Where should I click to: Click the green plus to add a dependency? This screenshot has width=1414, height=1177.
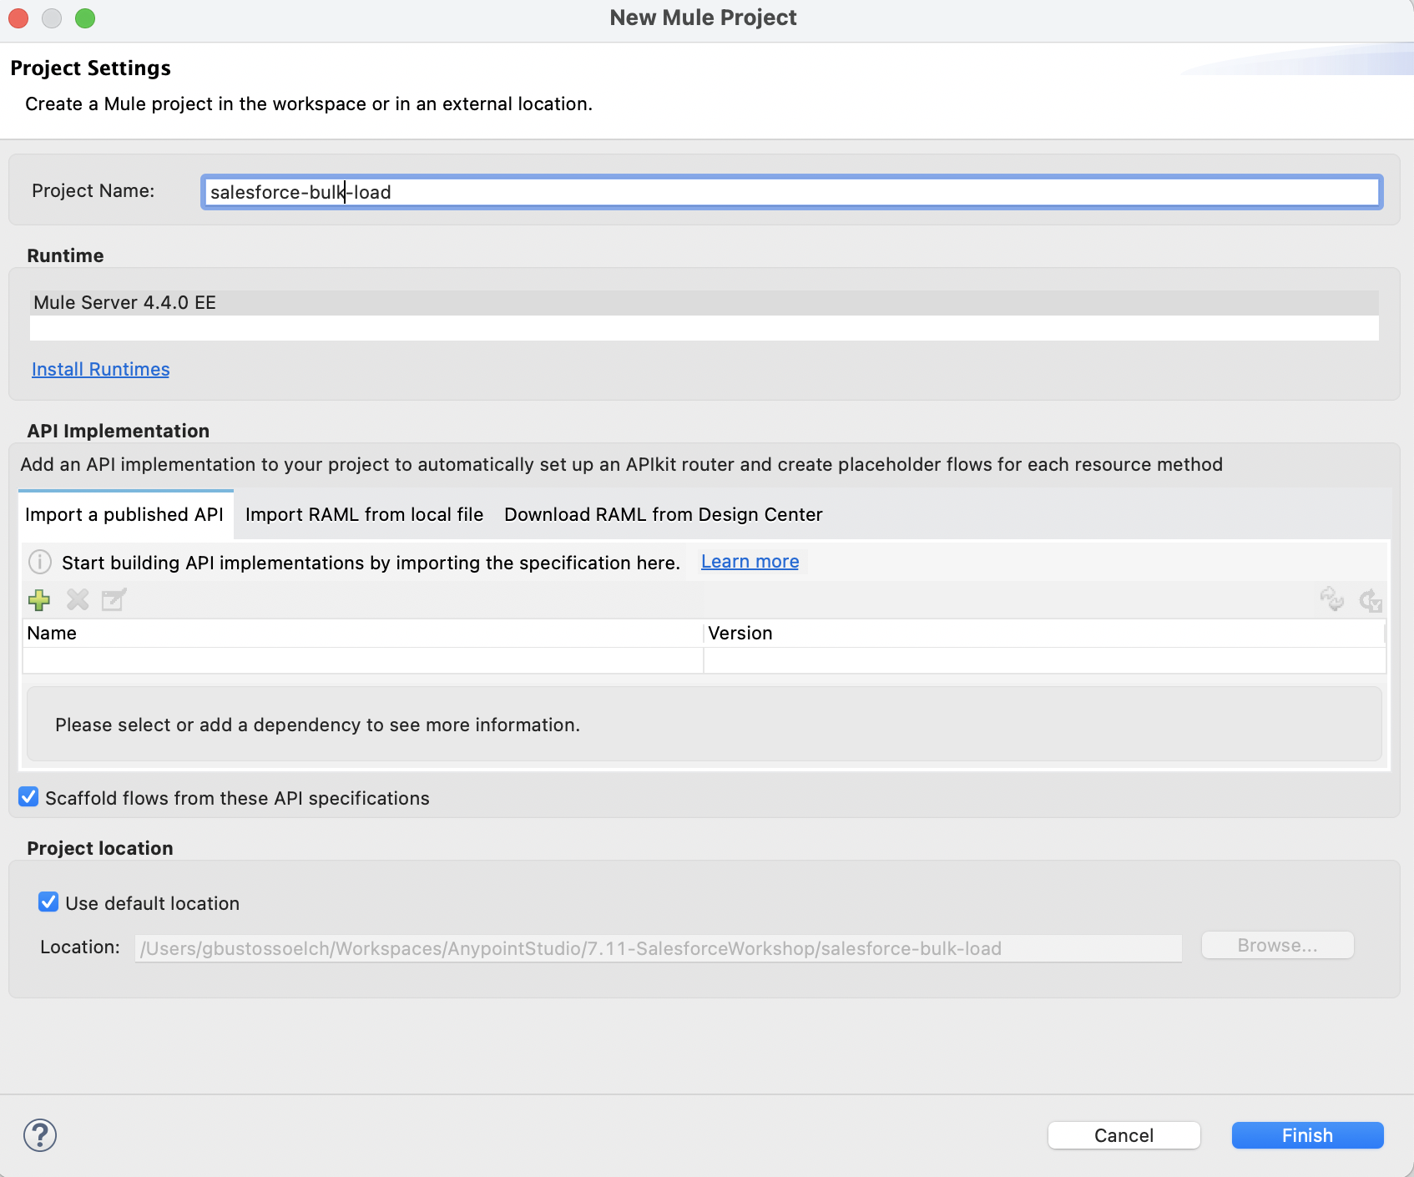pyautogui.click(x=39, y=600)
